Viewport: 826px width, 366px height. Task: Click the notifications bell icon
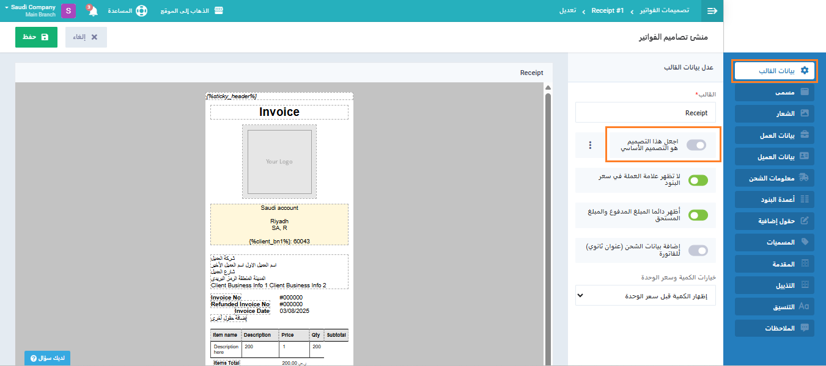[x=93, y=12]
